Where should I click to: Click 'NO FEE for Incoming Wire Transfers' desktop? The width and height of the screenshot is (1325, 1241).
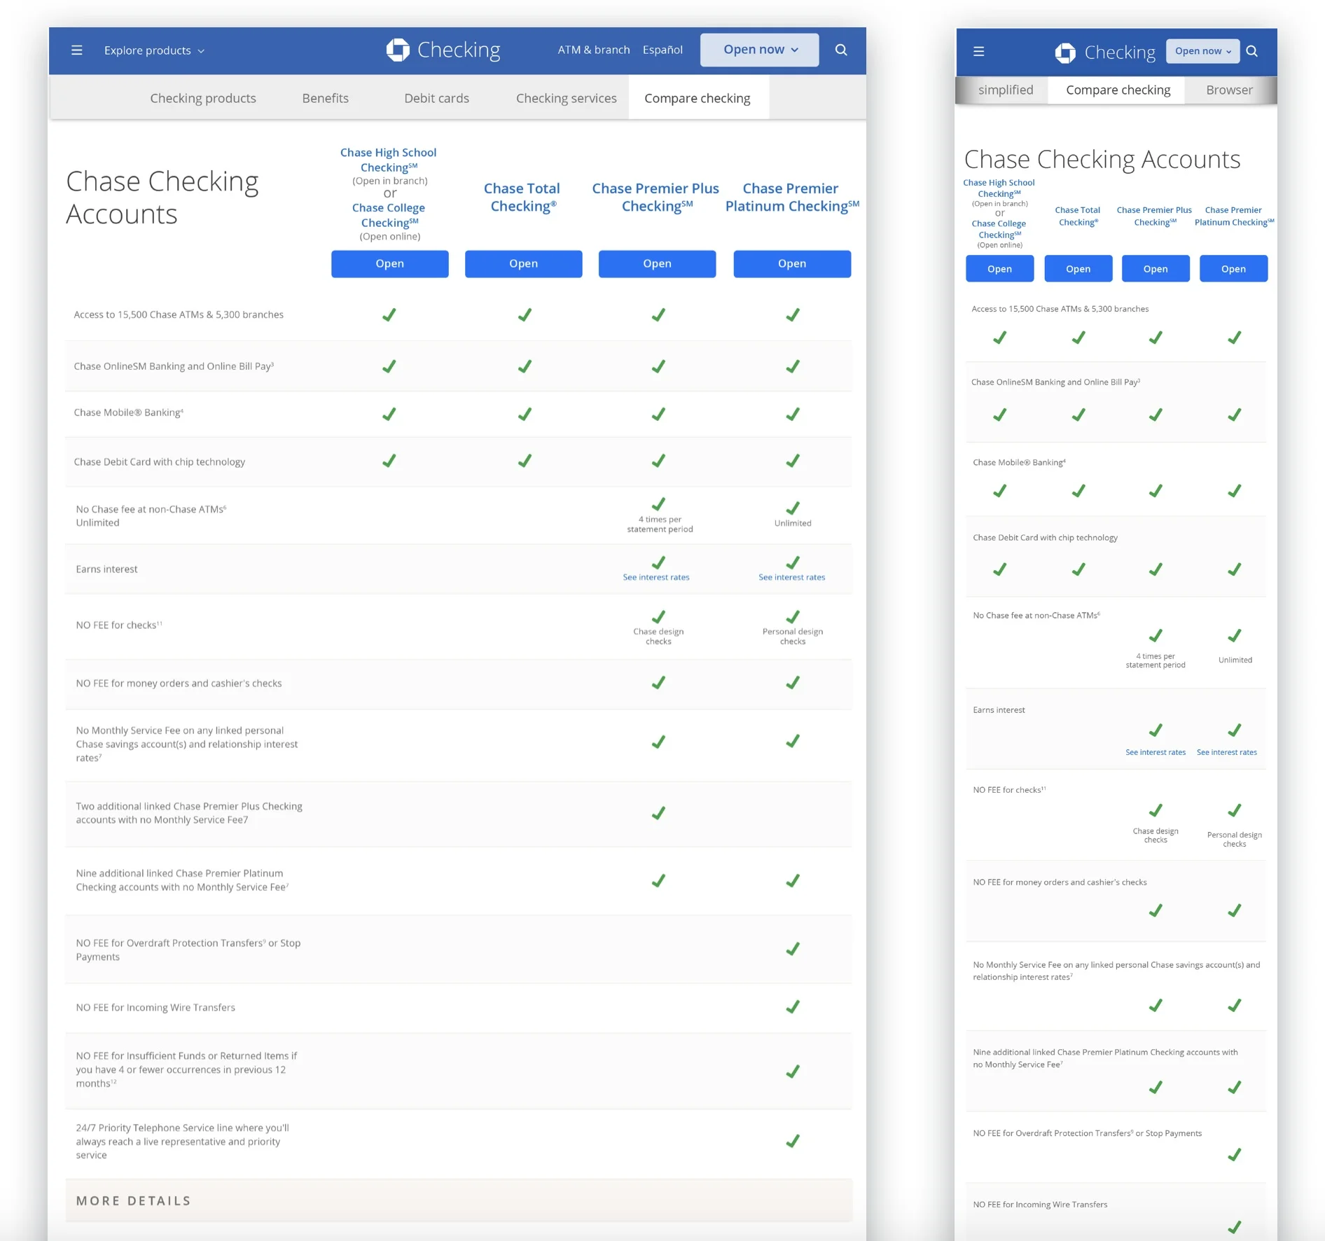point(155,1007)
